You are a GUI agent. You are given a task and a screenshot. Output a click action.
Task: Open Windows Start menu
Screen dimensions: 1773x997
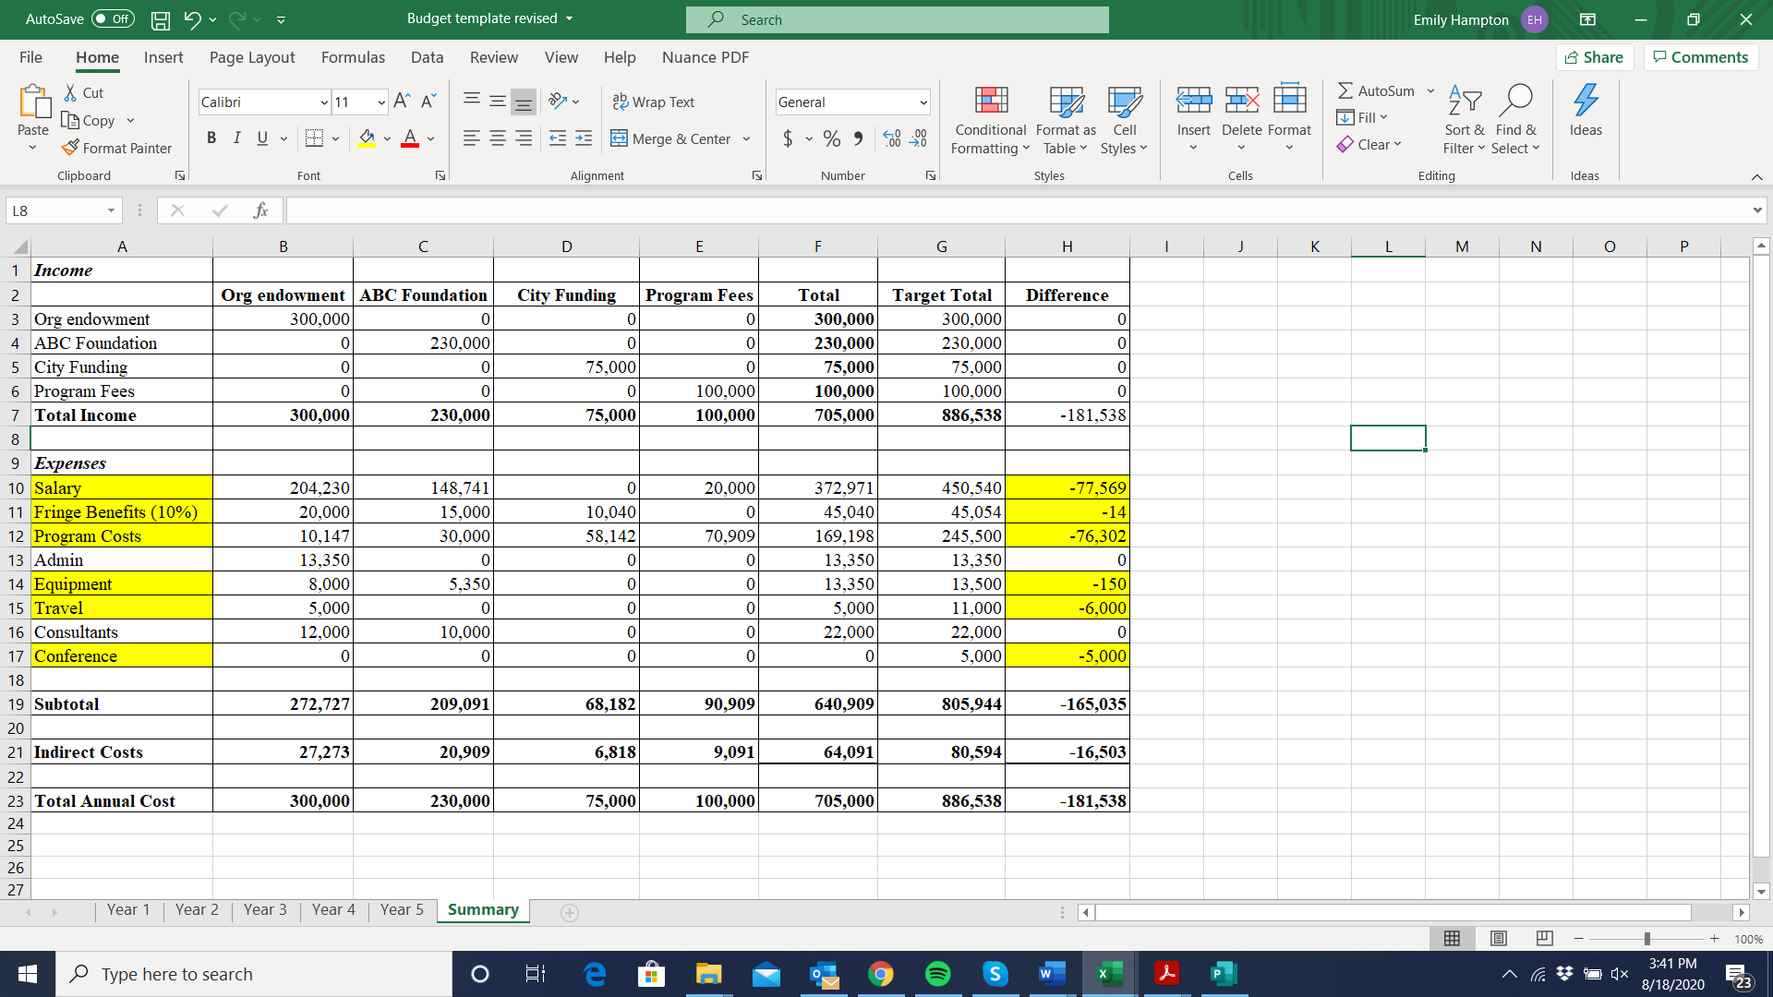coord(28,974)
